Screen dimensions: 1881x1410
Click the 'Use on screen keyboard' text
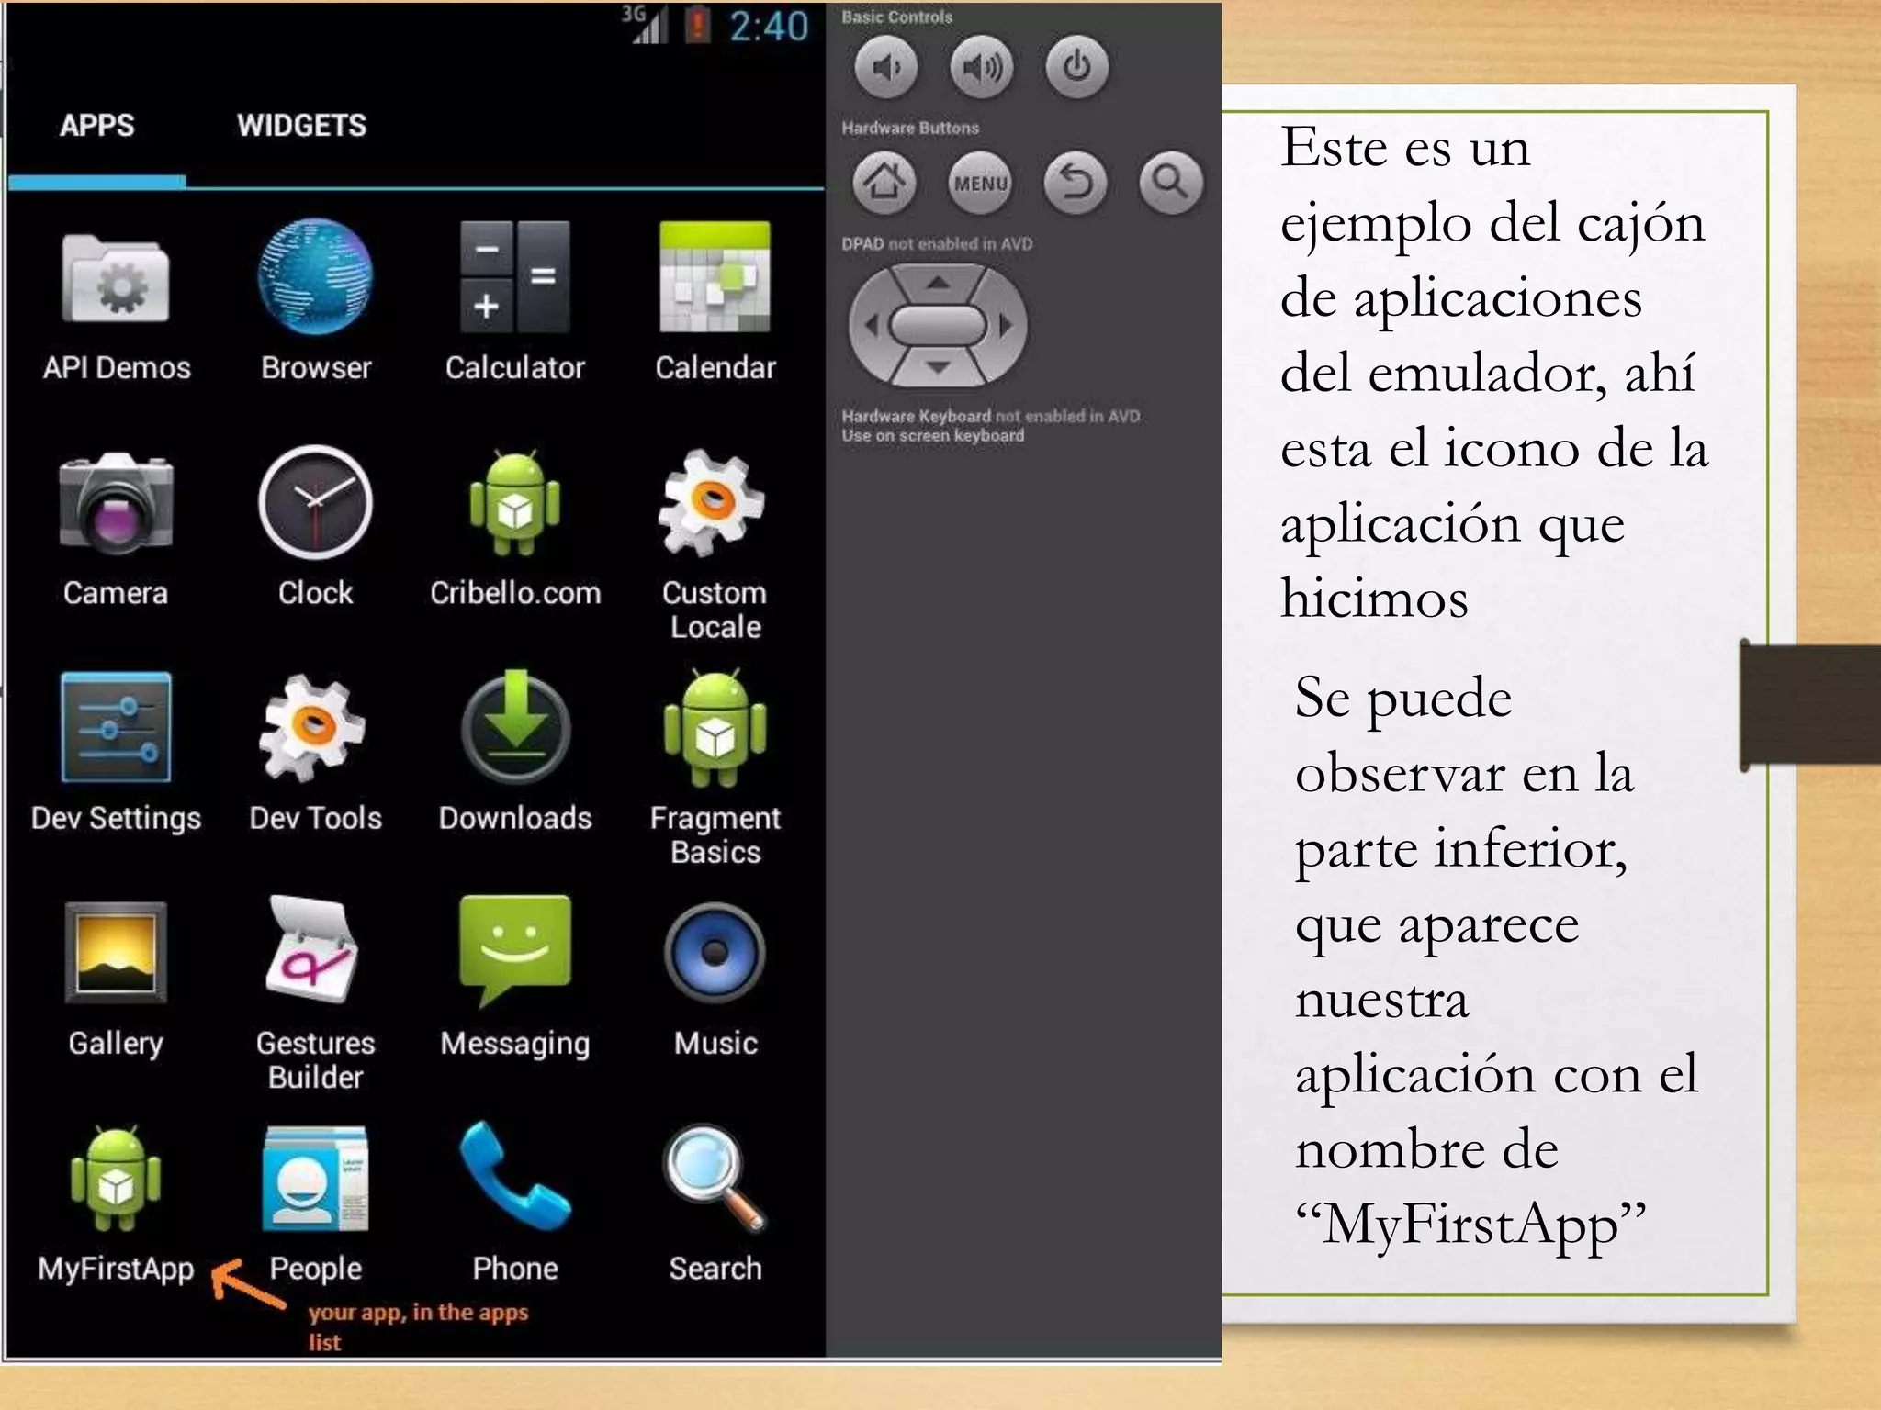point(932,436)
